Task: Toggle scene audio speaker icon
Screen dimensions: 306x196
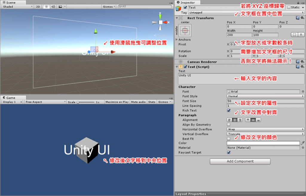Action: click(x=53, y=7)
